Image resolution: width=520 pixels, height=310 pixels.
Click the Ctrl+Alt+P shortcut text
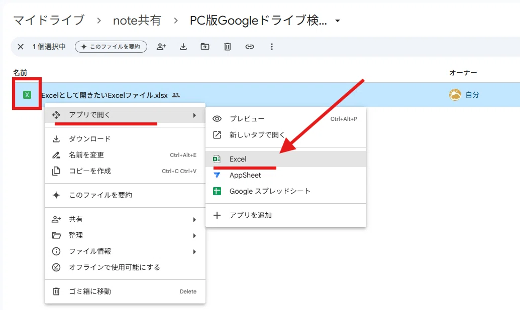click(x=344, y=119)
